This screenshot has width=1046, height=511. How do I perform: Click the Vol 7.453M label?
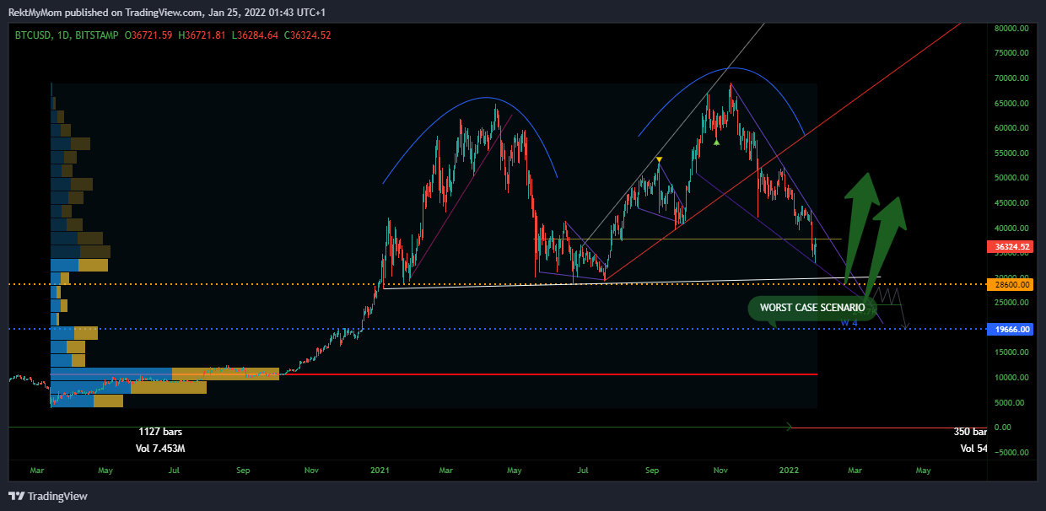point(160,449)
